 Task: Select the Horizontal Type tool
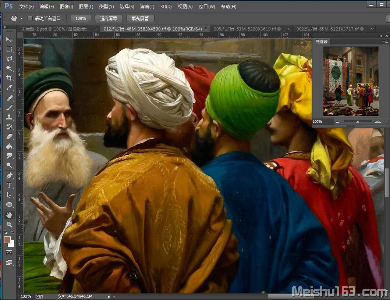click(x=9, y=185)
